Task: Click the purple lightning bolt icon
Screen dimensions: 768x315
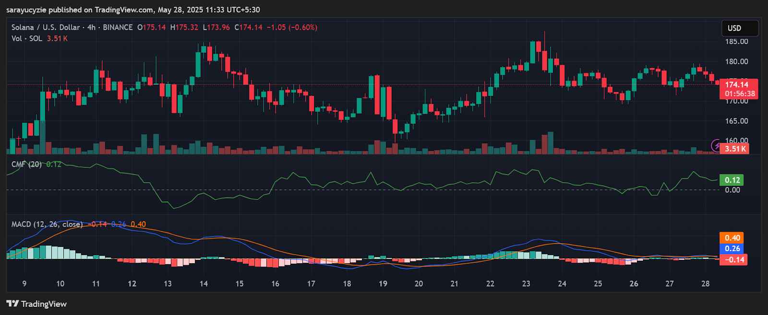Action: click(x=716, y=145)
